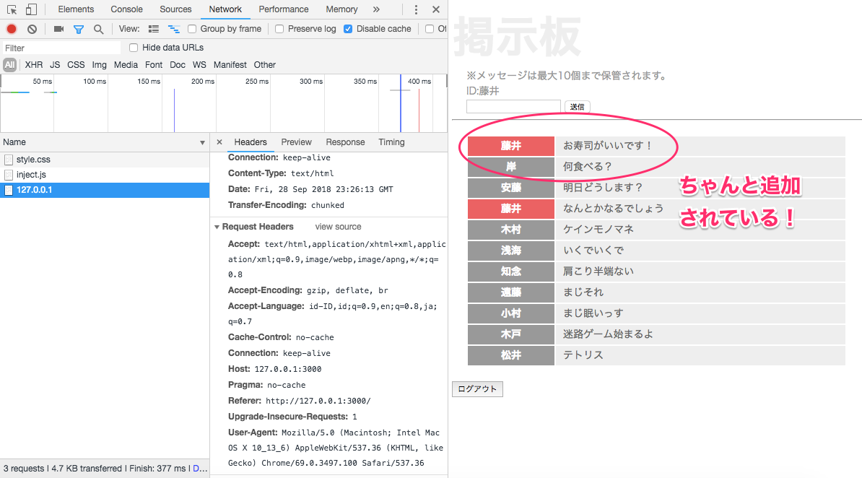This screenshot has height=478, width=862.
Task: Open the Console panel
Action: (x=126, y=9)
